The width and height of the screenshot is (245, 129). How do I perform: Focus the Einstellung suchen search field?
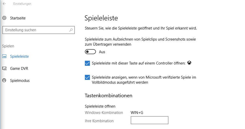tap(35, 30)
